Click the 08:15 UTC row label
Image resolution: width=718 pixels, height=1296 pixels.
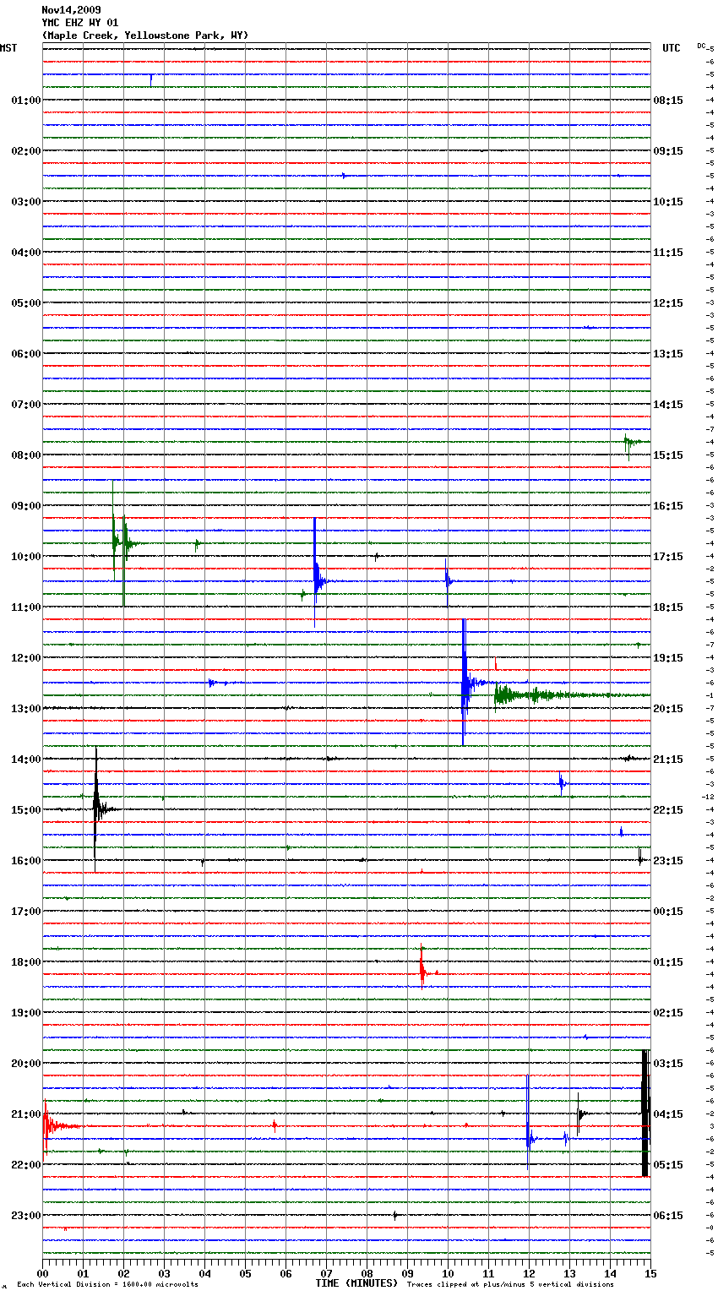coord(668,101)
